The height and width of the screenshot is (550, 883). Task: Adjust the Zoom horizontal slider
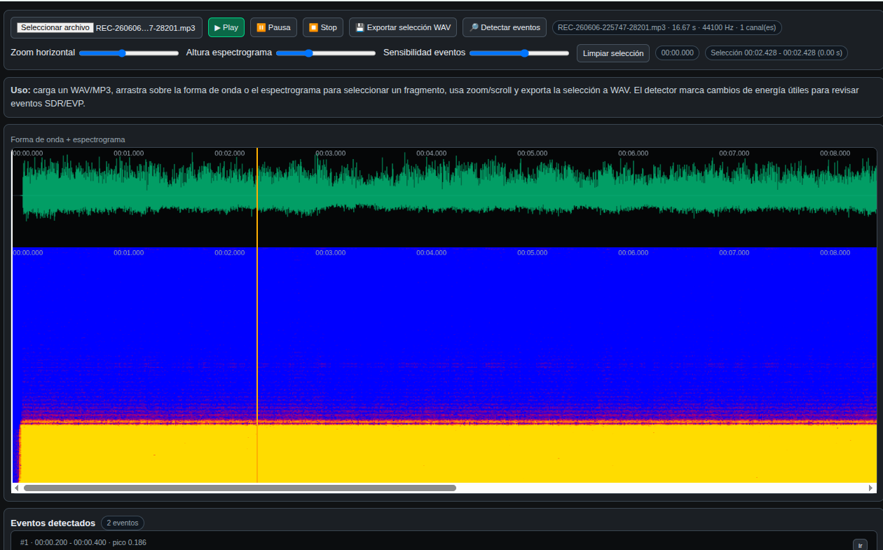tap(129, 53)
